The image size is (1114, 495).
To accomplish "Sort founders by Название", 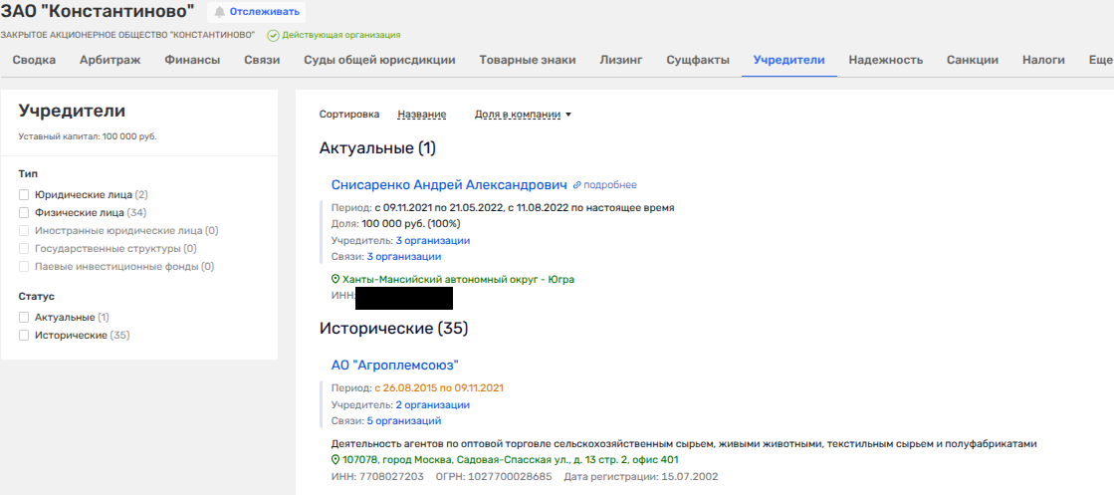I will pyautogui.click(x=421, y=115).
